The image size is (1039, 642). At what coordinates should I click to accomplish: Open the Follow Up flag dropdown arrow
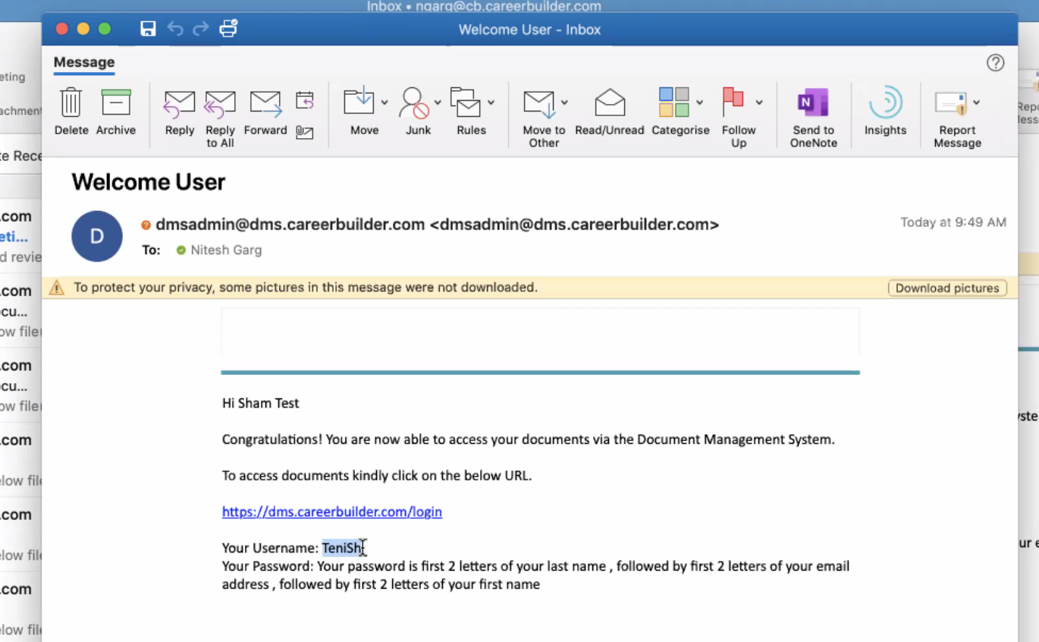click(x=758, y=102)
